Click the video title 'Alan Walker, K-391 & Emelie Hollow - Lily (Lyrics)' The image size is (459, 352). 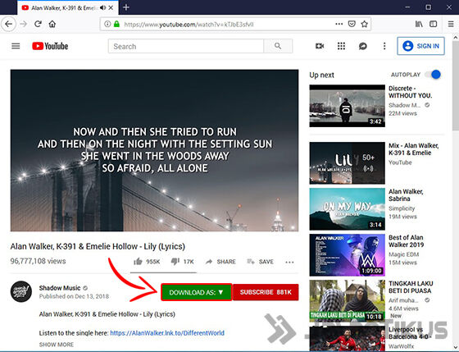tap(98, 246)
